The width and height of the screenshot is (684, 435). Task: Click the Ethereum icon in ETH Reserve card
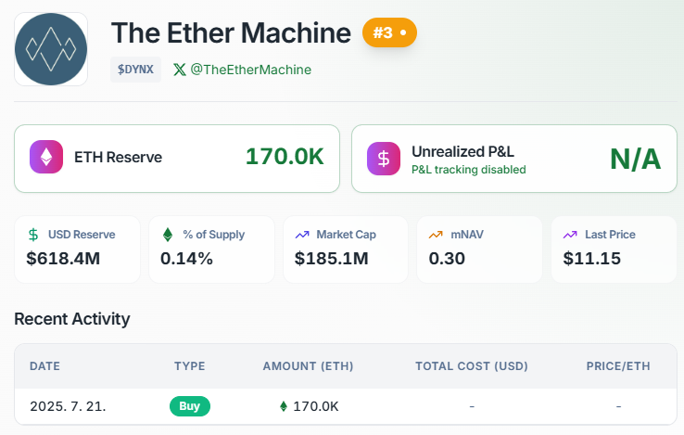[46, 157]
